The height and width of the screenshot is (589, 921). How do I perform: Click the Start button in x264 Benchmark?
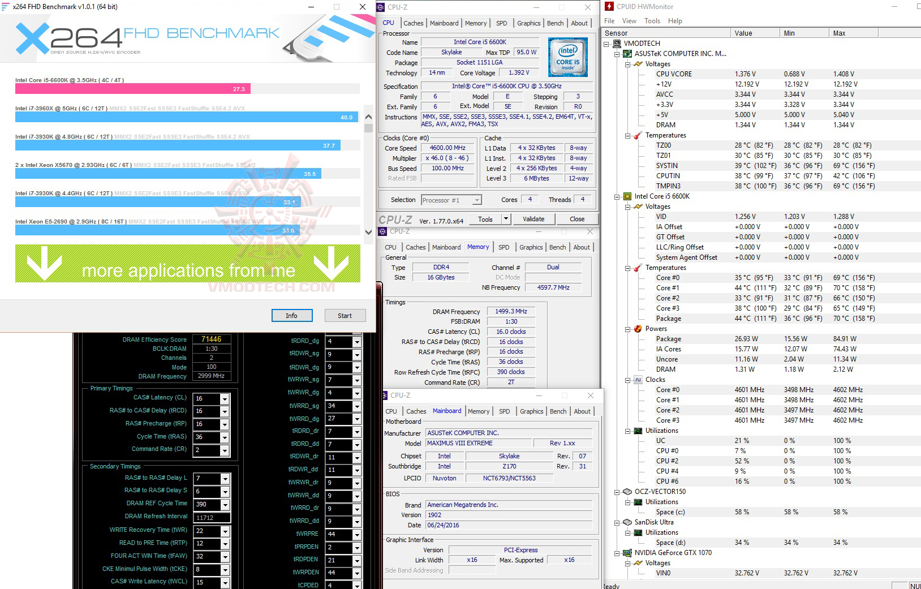[345, 316]
